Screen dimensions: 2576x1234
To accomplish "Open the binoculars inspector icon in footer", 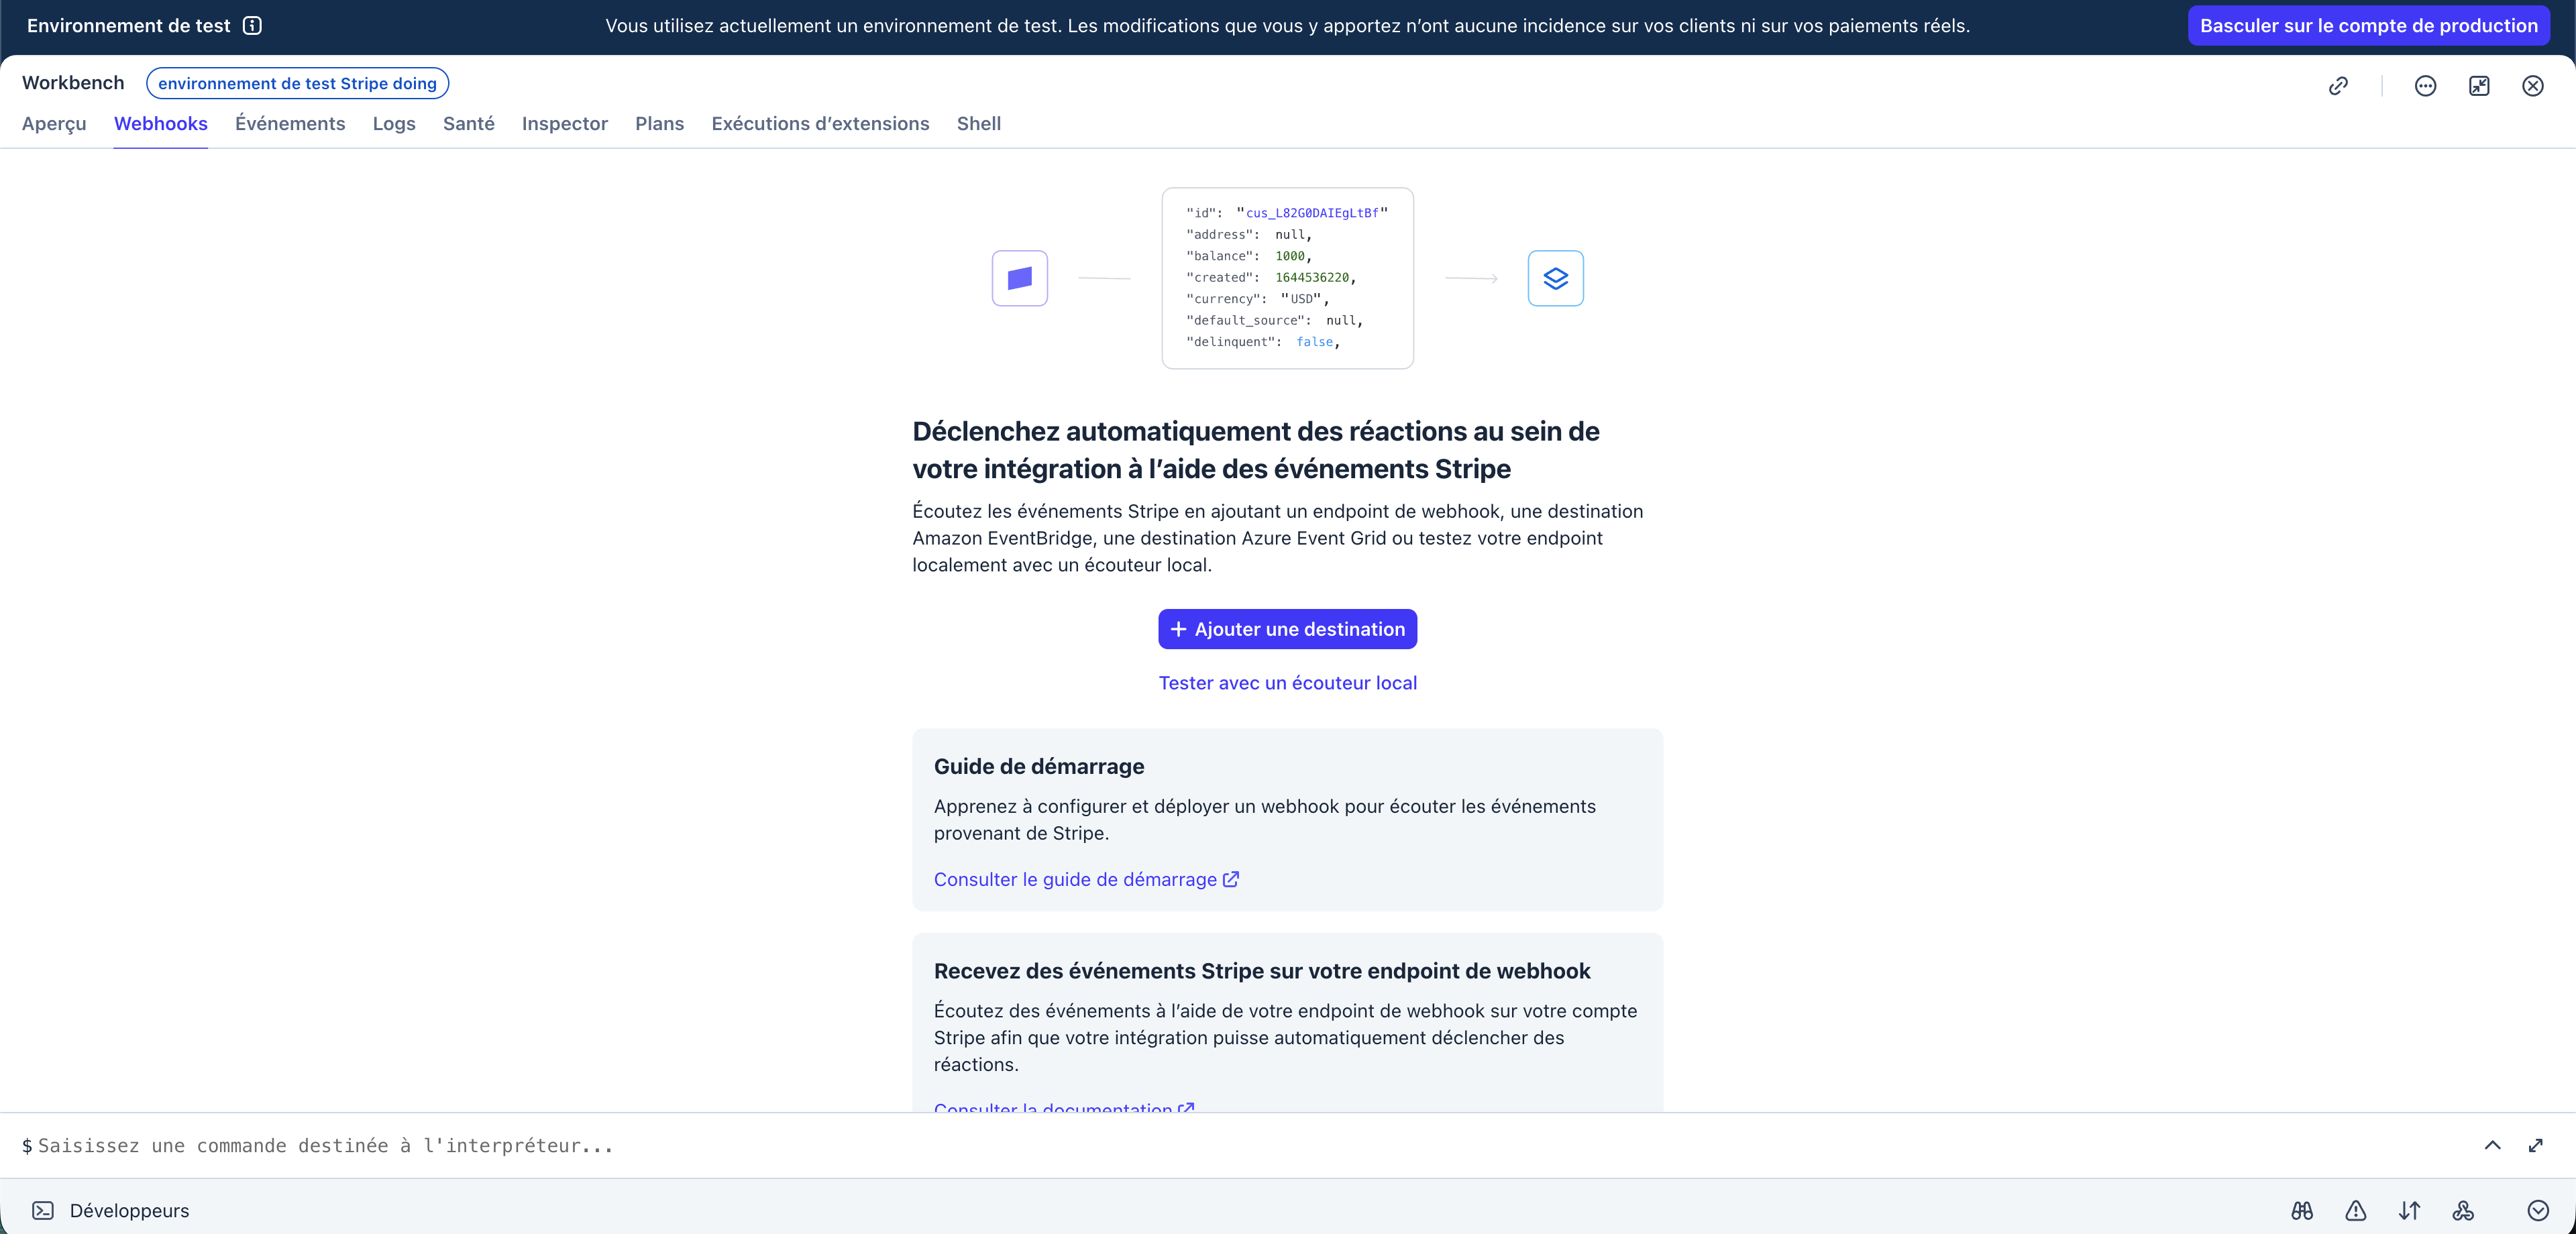I will click(x=2302, y=1211).
